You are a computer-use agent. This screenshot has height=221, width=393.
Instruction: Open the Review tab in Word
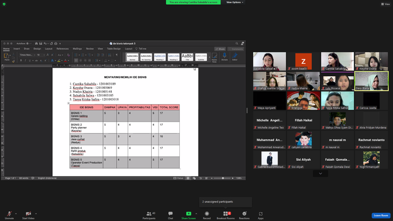[x=90, y=48]
